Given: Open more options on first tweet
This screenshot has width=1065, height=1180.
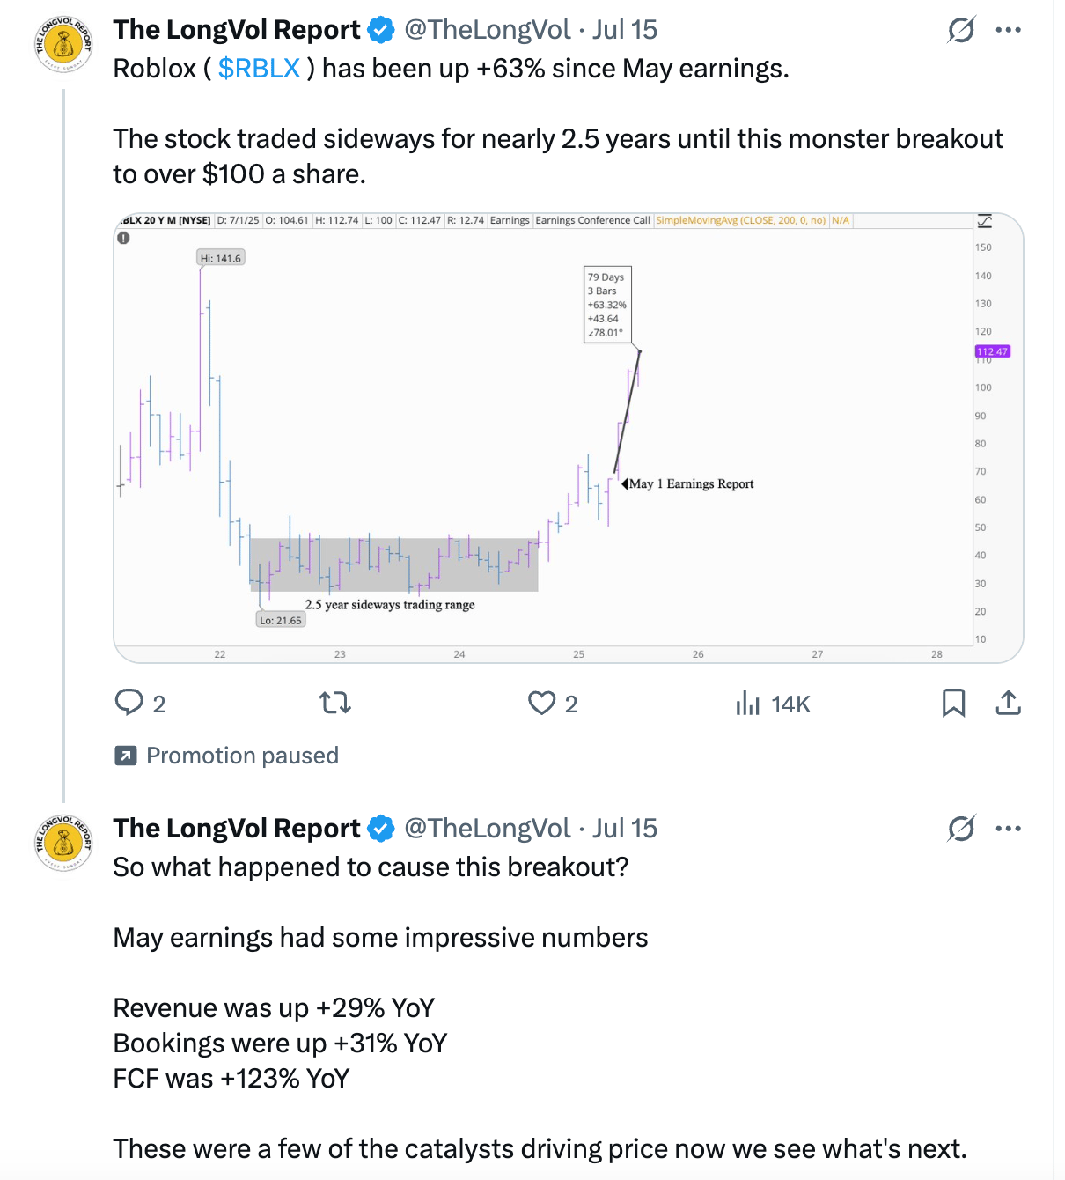Looking at the screenshot, I should (1008, 30).
